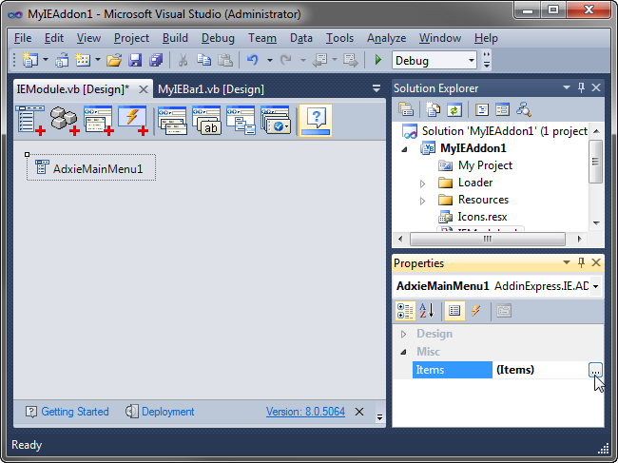Click Solution Explorer Show All Files icon
This screenshot has height=463, width=618.
[x=433, y=109]
